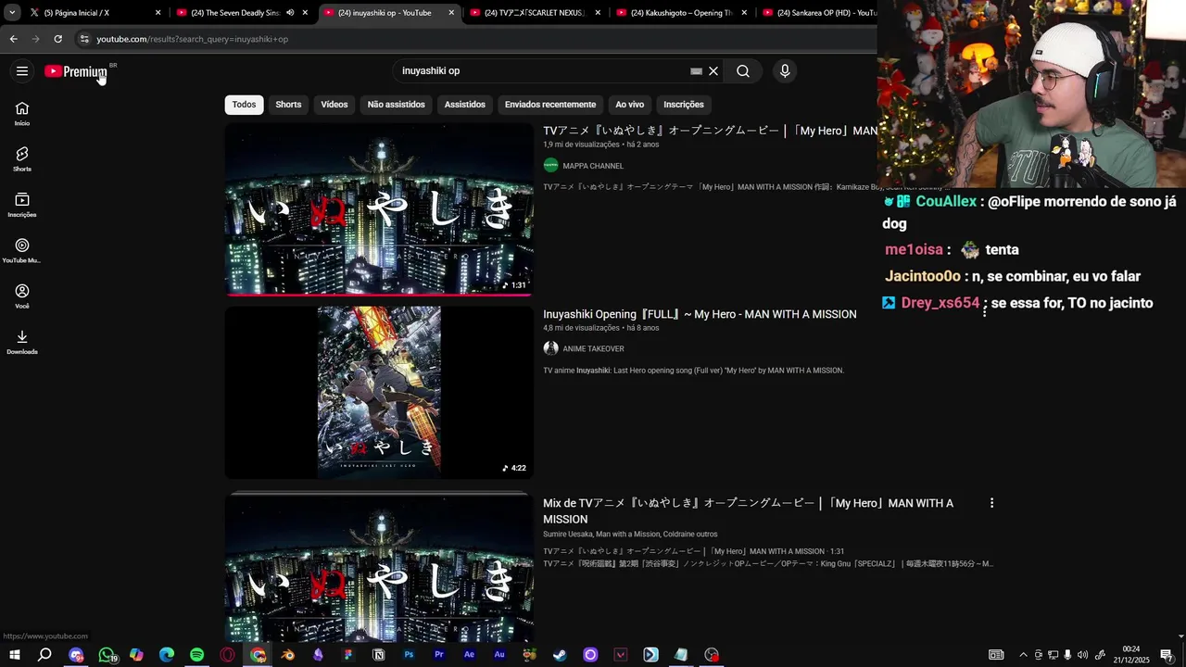Open the YouTube hamburger guide menu
Image resolution: width=1186 pixels, height=667 pixels.
point(22,71)
